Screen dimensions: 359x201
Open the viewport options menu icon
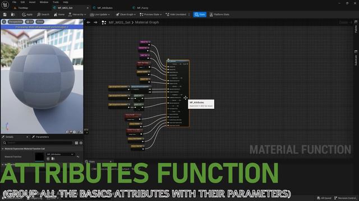4,22
